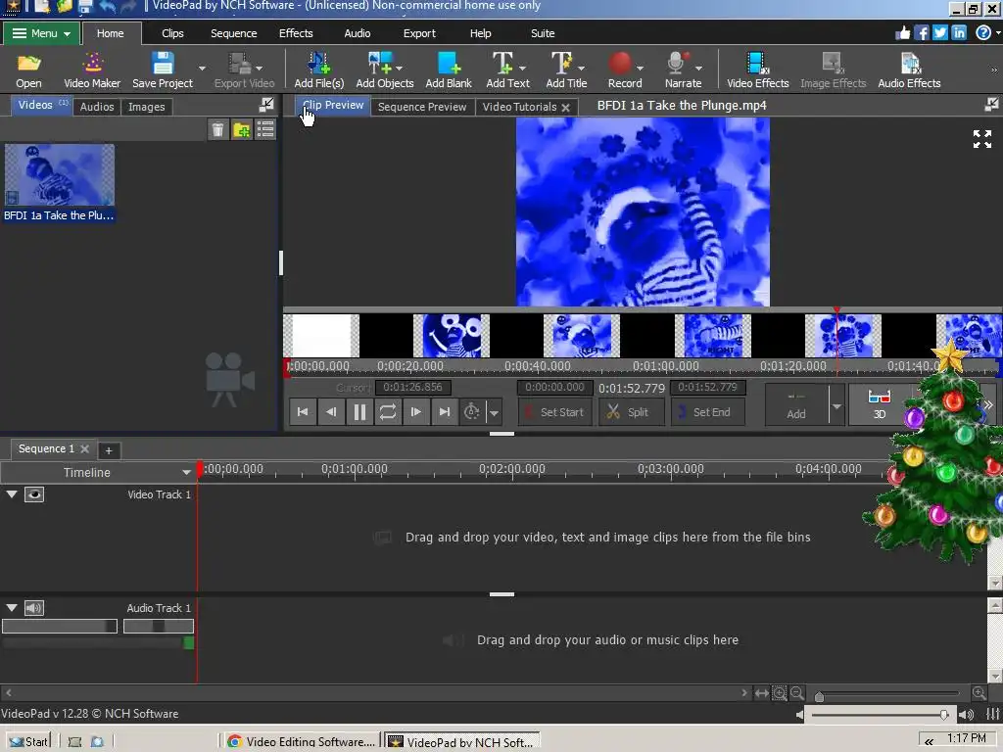
Task: Adjust the master volume slider
Action: coord(943,714)
